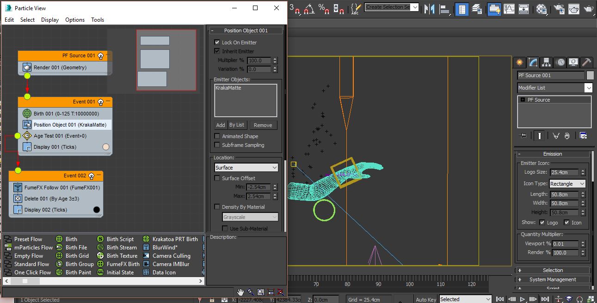This screenshot has width=597, height=303.
Task: Click the By List button
Action: coord(237,125)
